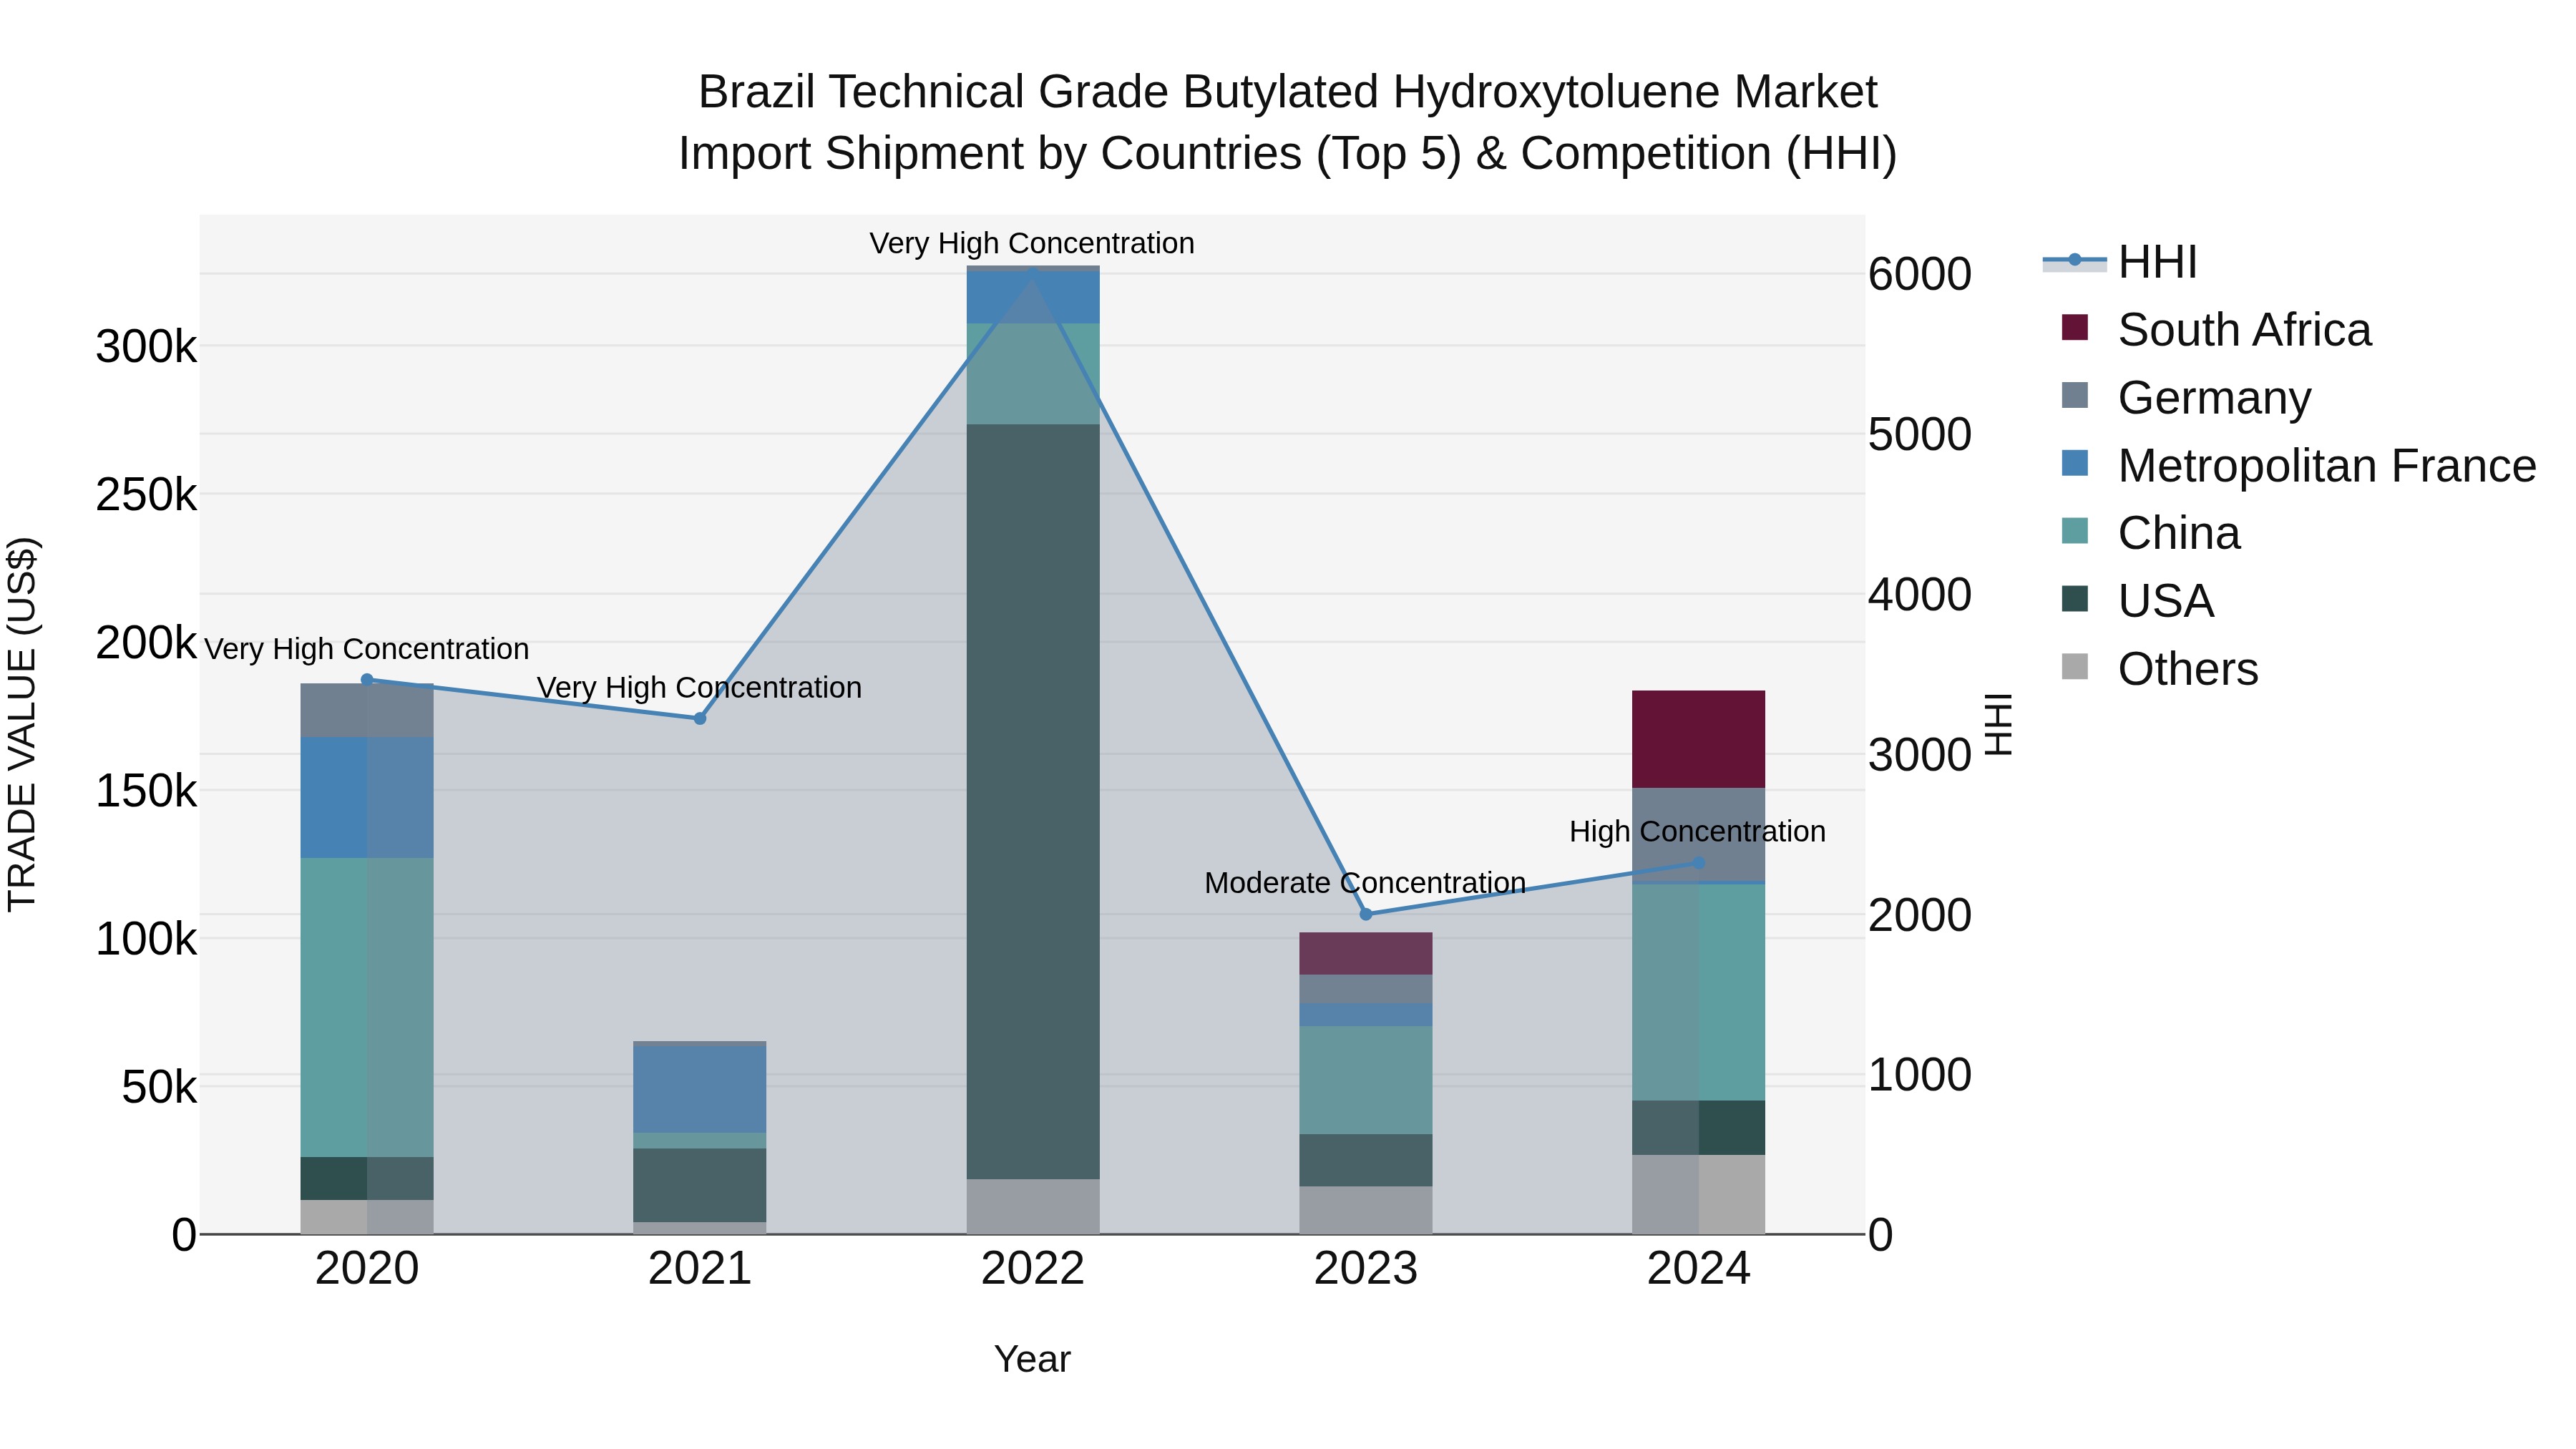Image resolution: width=2576 pixels, height=1449 pixels.
Task: Click the Year axis title
Action: [x=1032, y=1360]
